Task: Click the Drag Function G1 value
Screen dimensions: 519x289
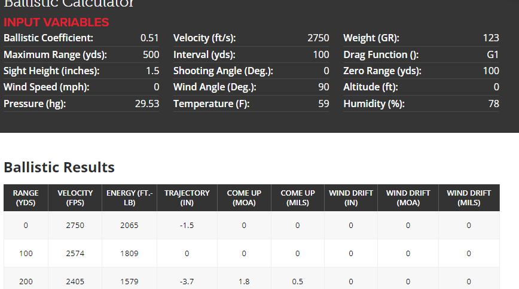Action: point(493,54)
